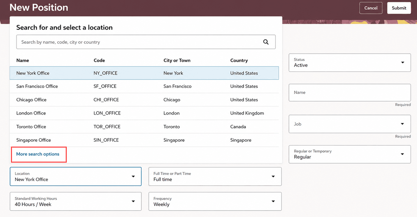Click the NY_OFFICE code cell

pos(105,73)
